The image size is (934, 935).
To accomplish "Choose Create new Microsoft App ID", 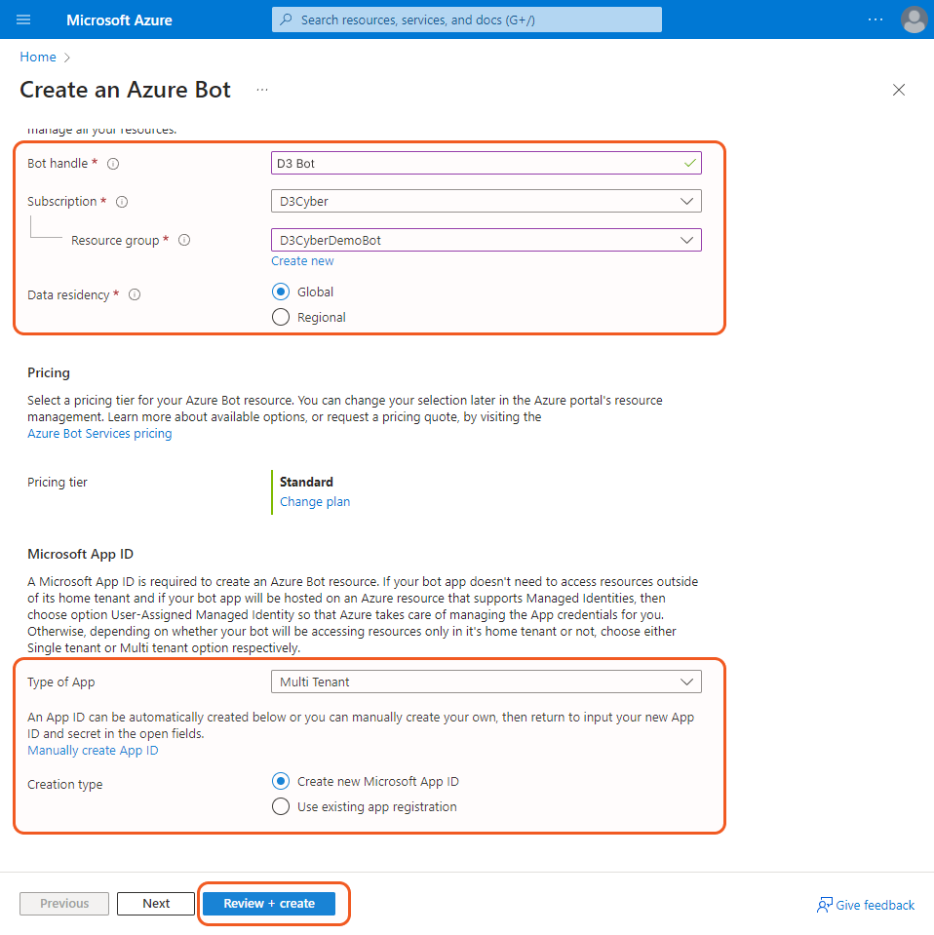I will [281, 781].
